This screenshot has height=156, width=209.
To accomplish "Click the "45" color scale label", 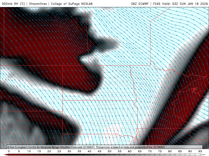I will [x=100, y=151].
